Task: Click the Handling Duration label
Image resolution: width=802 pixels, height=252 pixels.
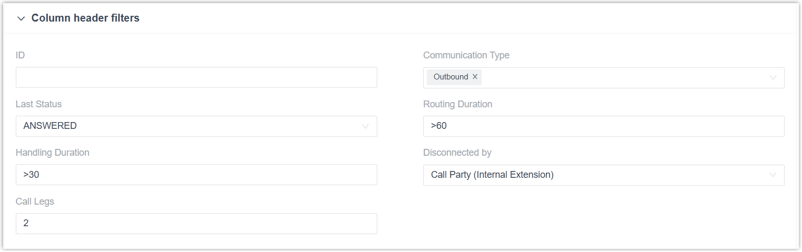Action: coord(52,153)
